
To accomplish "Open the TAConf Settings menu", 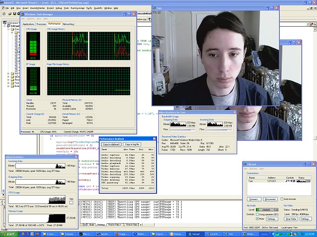I will pyautogui.click(x=253, y=169).
